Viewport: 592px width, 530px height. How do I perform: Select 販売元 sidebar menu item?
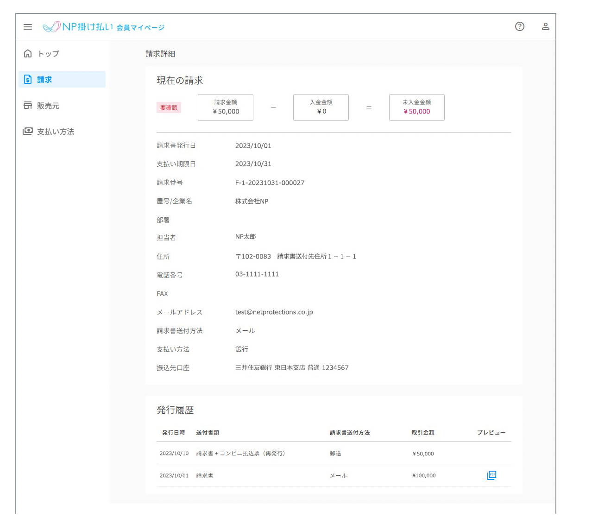pos(48,106)
